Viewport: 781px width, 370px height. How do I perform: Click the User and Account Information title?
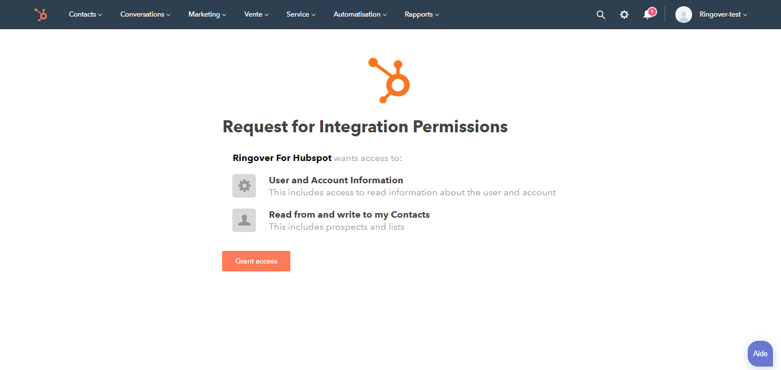click(336, 180)
